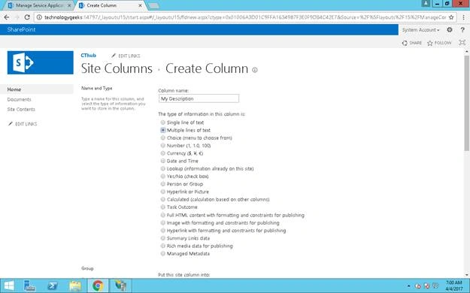
Task: Click the Column name input field
Action: (x=199, y=98)
